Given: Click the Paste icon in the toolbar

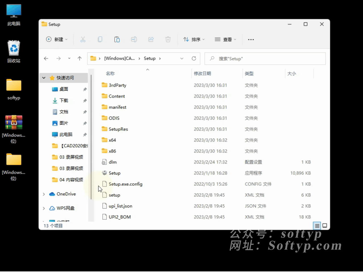Looking at the screenshot, I should tap(117, 39).
